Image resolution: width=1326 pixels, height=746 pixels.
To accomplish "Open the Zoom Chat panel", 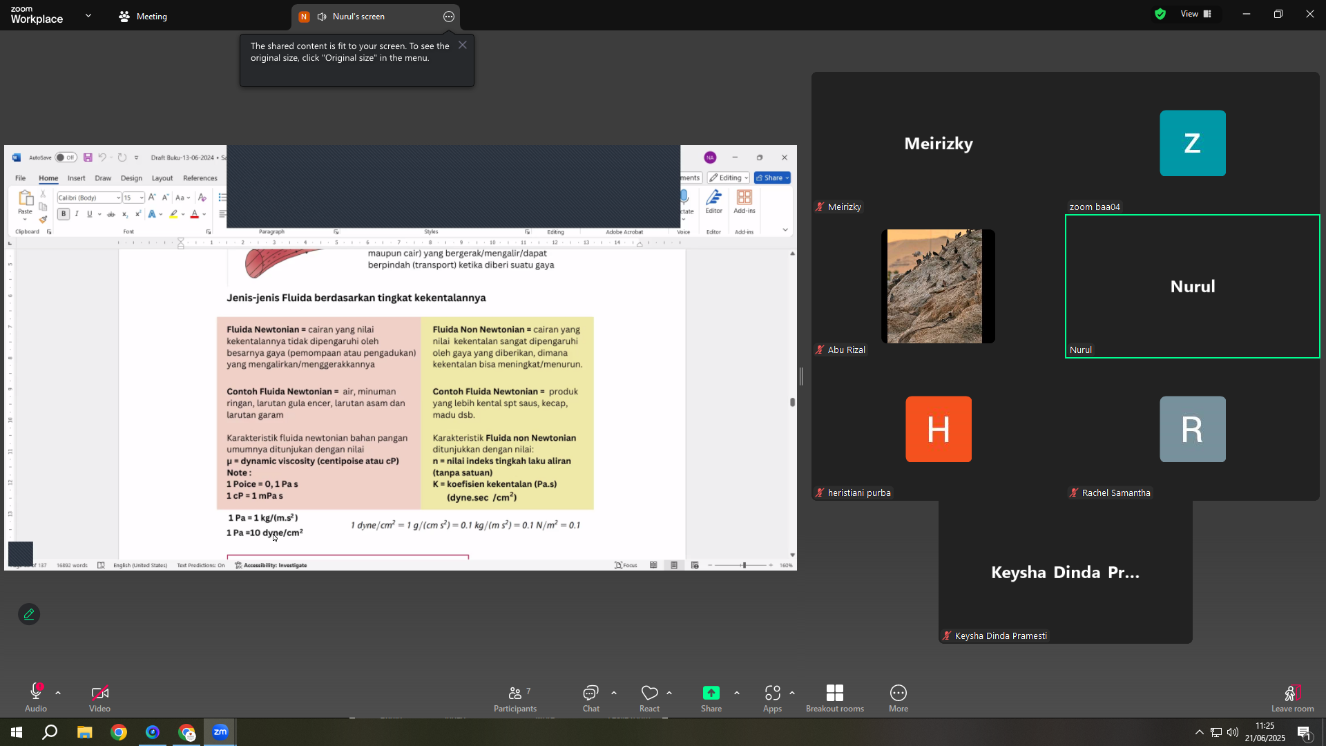I will click(x=591, y=699).
